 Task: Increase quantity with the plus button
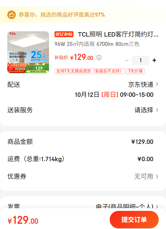pyautogui.click(x=154, y=60)
